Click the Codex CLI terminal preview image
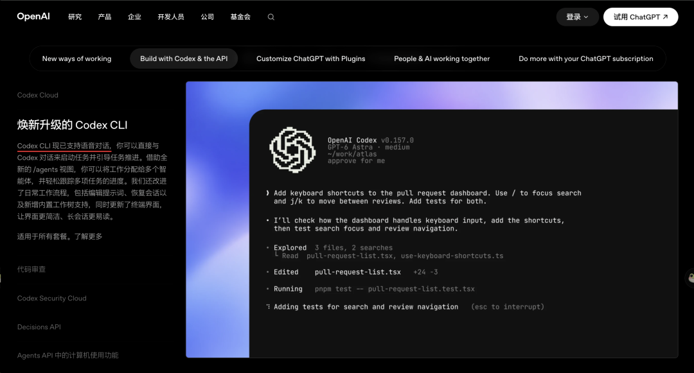 click(x=432, y=219)
